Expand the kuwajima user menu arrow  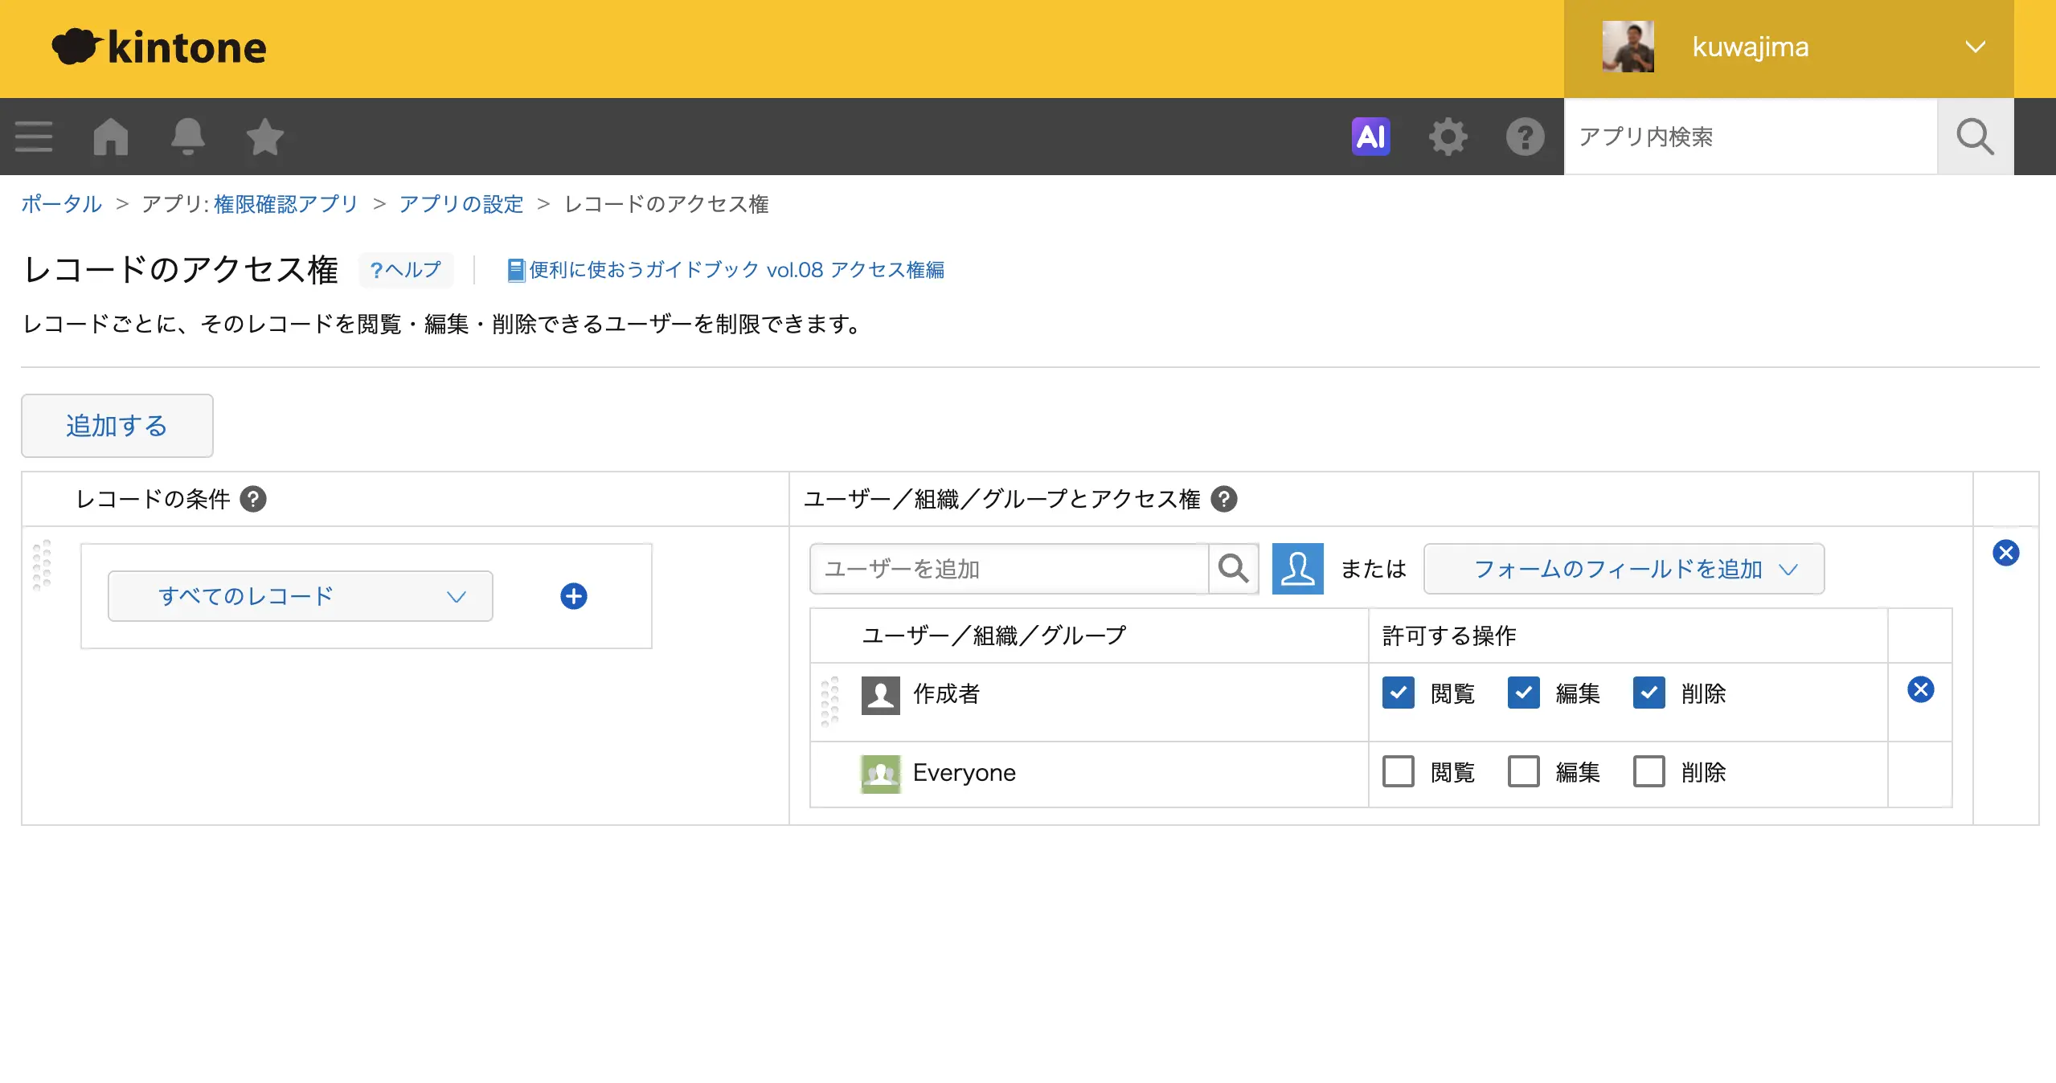pos(1975,47)
